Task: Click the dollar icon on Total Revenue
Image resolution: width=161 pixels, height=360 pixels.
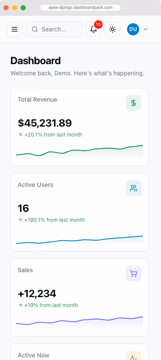Action: coord(134,103)
